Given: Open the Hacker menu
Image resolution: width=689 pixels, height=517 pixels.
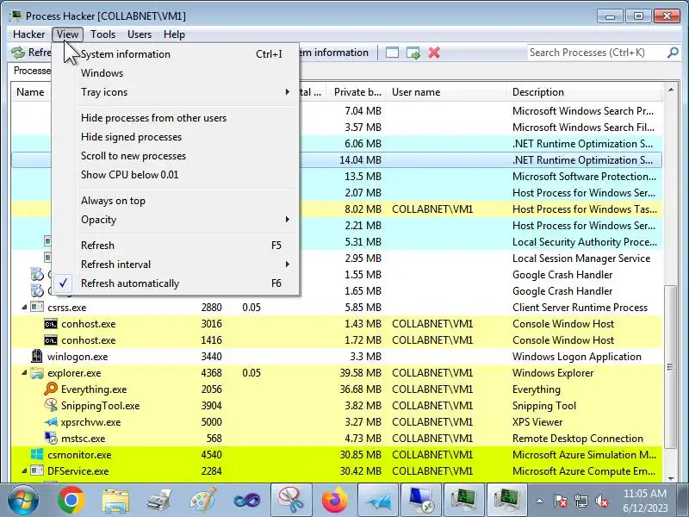Looking at the screenshot, I should click(28, 34).
